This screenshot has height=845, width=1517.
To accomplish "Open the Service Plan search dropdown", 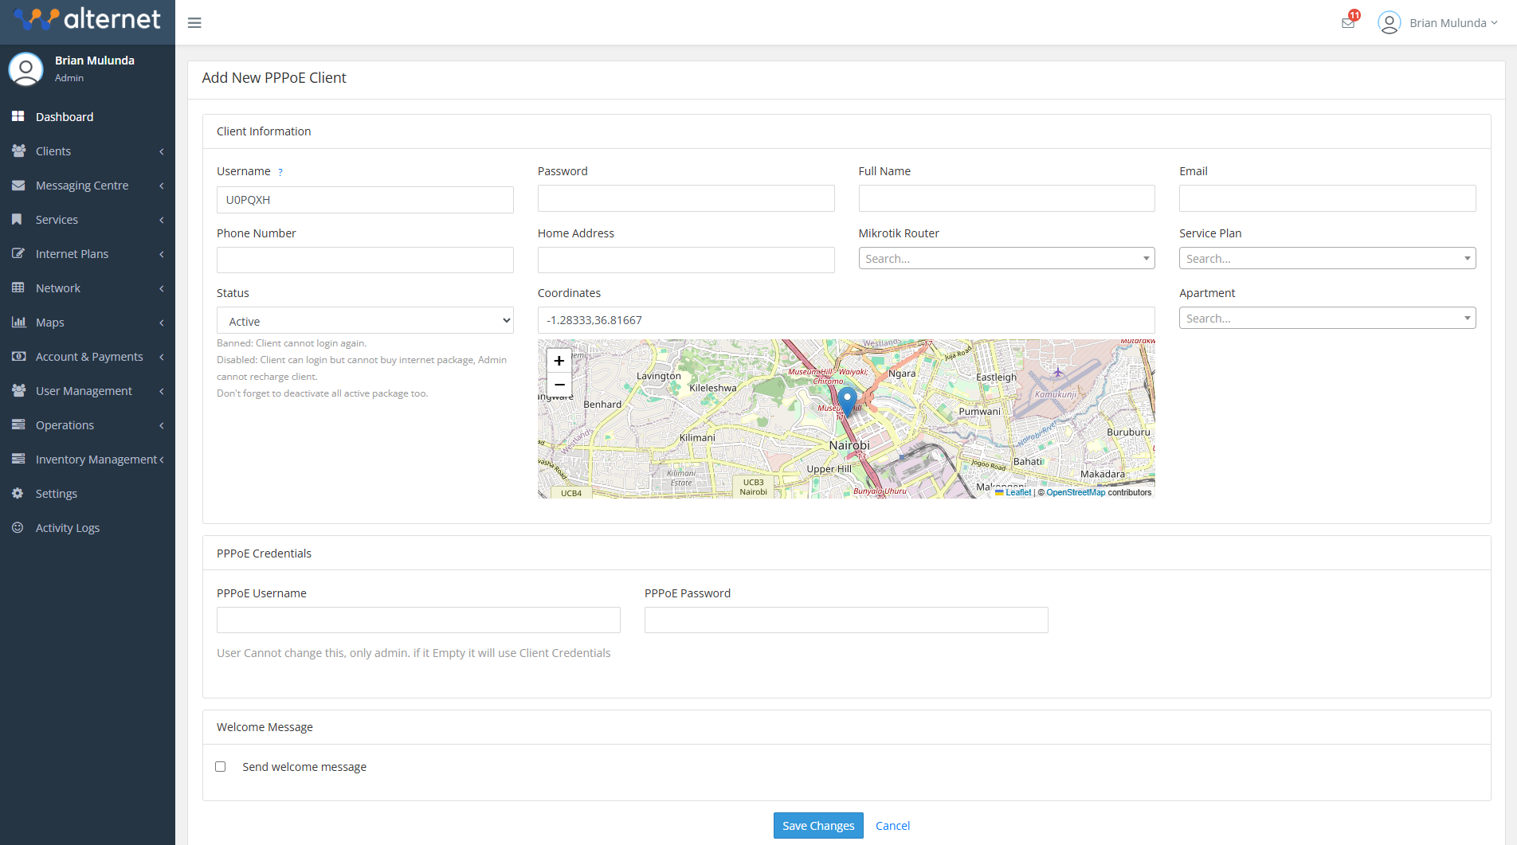I will click(1327, 259).
